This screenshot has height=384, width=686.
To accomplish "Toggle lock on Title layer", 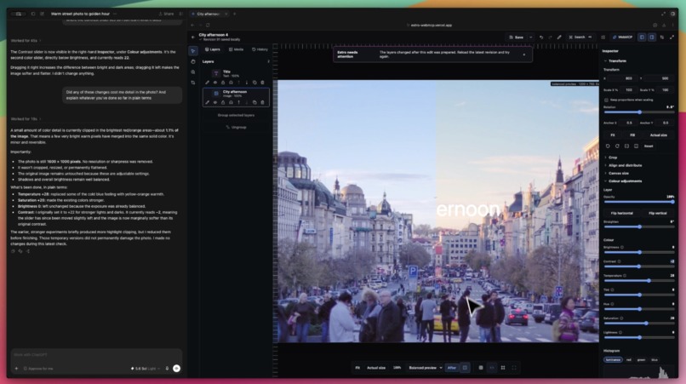I will 223,83.
